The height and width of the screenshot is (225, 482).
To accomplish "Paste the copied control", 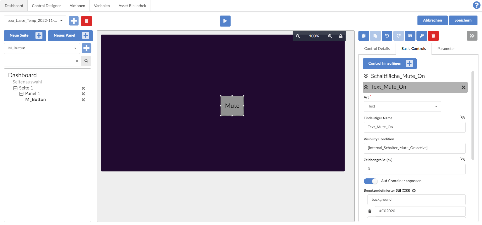I will click(x=375, y=36).
